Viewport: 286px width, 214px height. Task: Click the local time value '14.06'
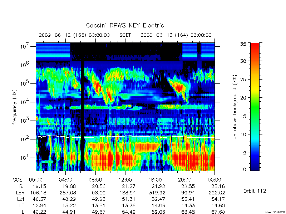[158, 206]
